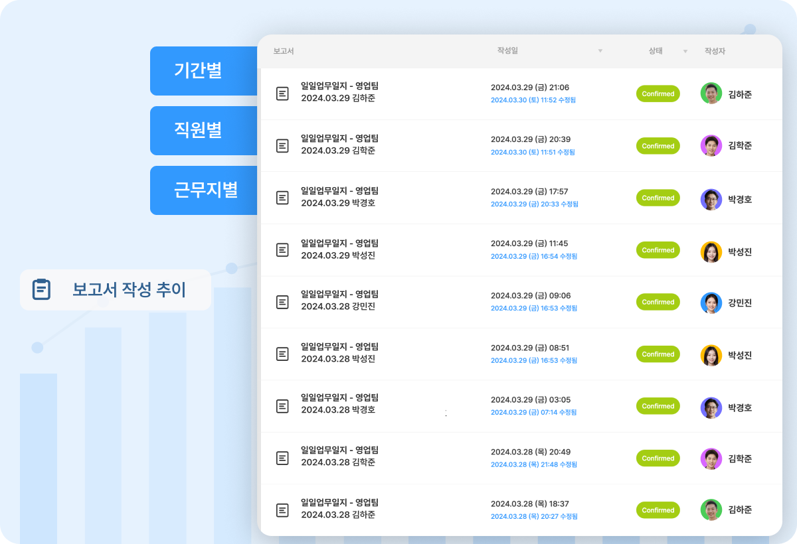Click the document icon on 2024.03.28 김학준 row
The image size is (797, 544).
click(x=283, y=458)
